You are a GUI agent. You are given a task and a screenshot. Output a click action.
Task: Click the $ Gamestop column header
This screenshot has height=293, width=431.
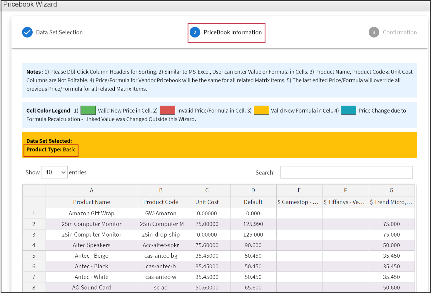[299, 202]
